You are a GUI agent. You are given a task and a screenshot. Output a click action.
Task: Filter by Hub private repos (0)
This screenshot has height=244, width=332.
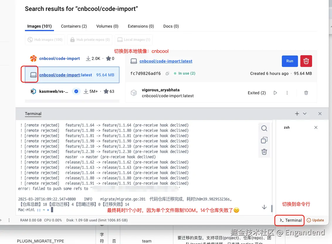[x=90, y=40]
